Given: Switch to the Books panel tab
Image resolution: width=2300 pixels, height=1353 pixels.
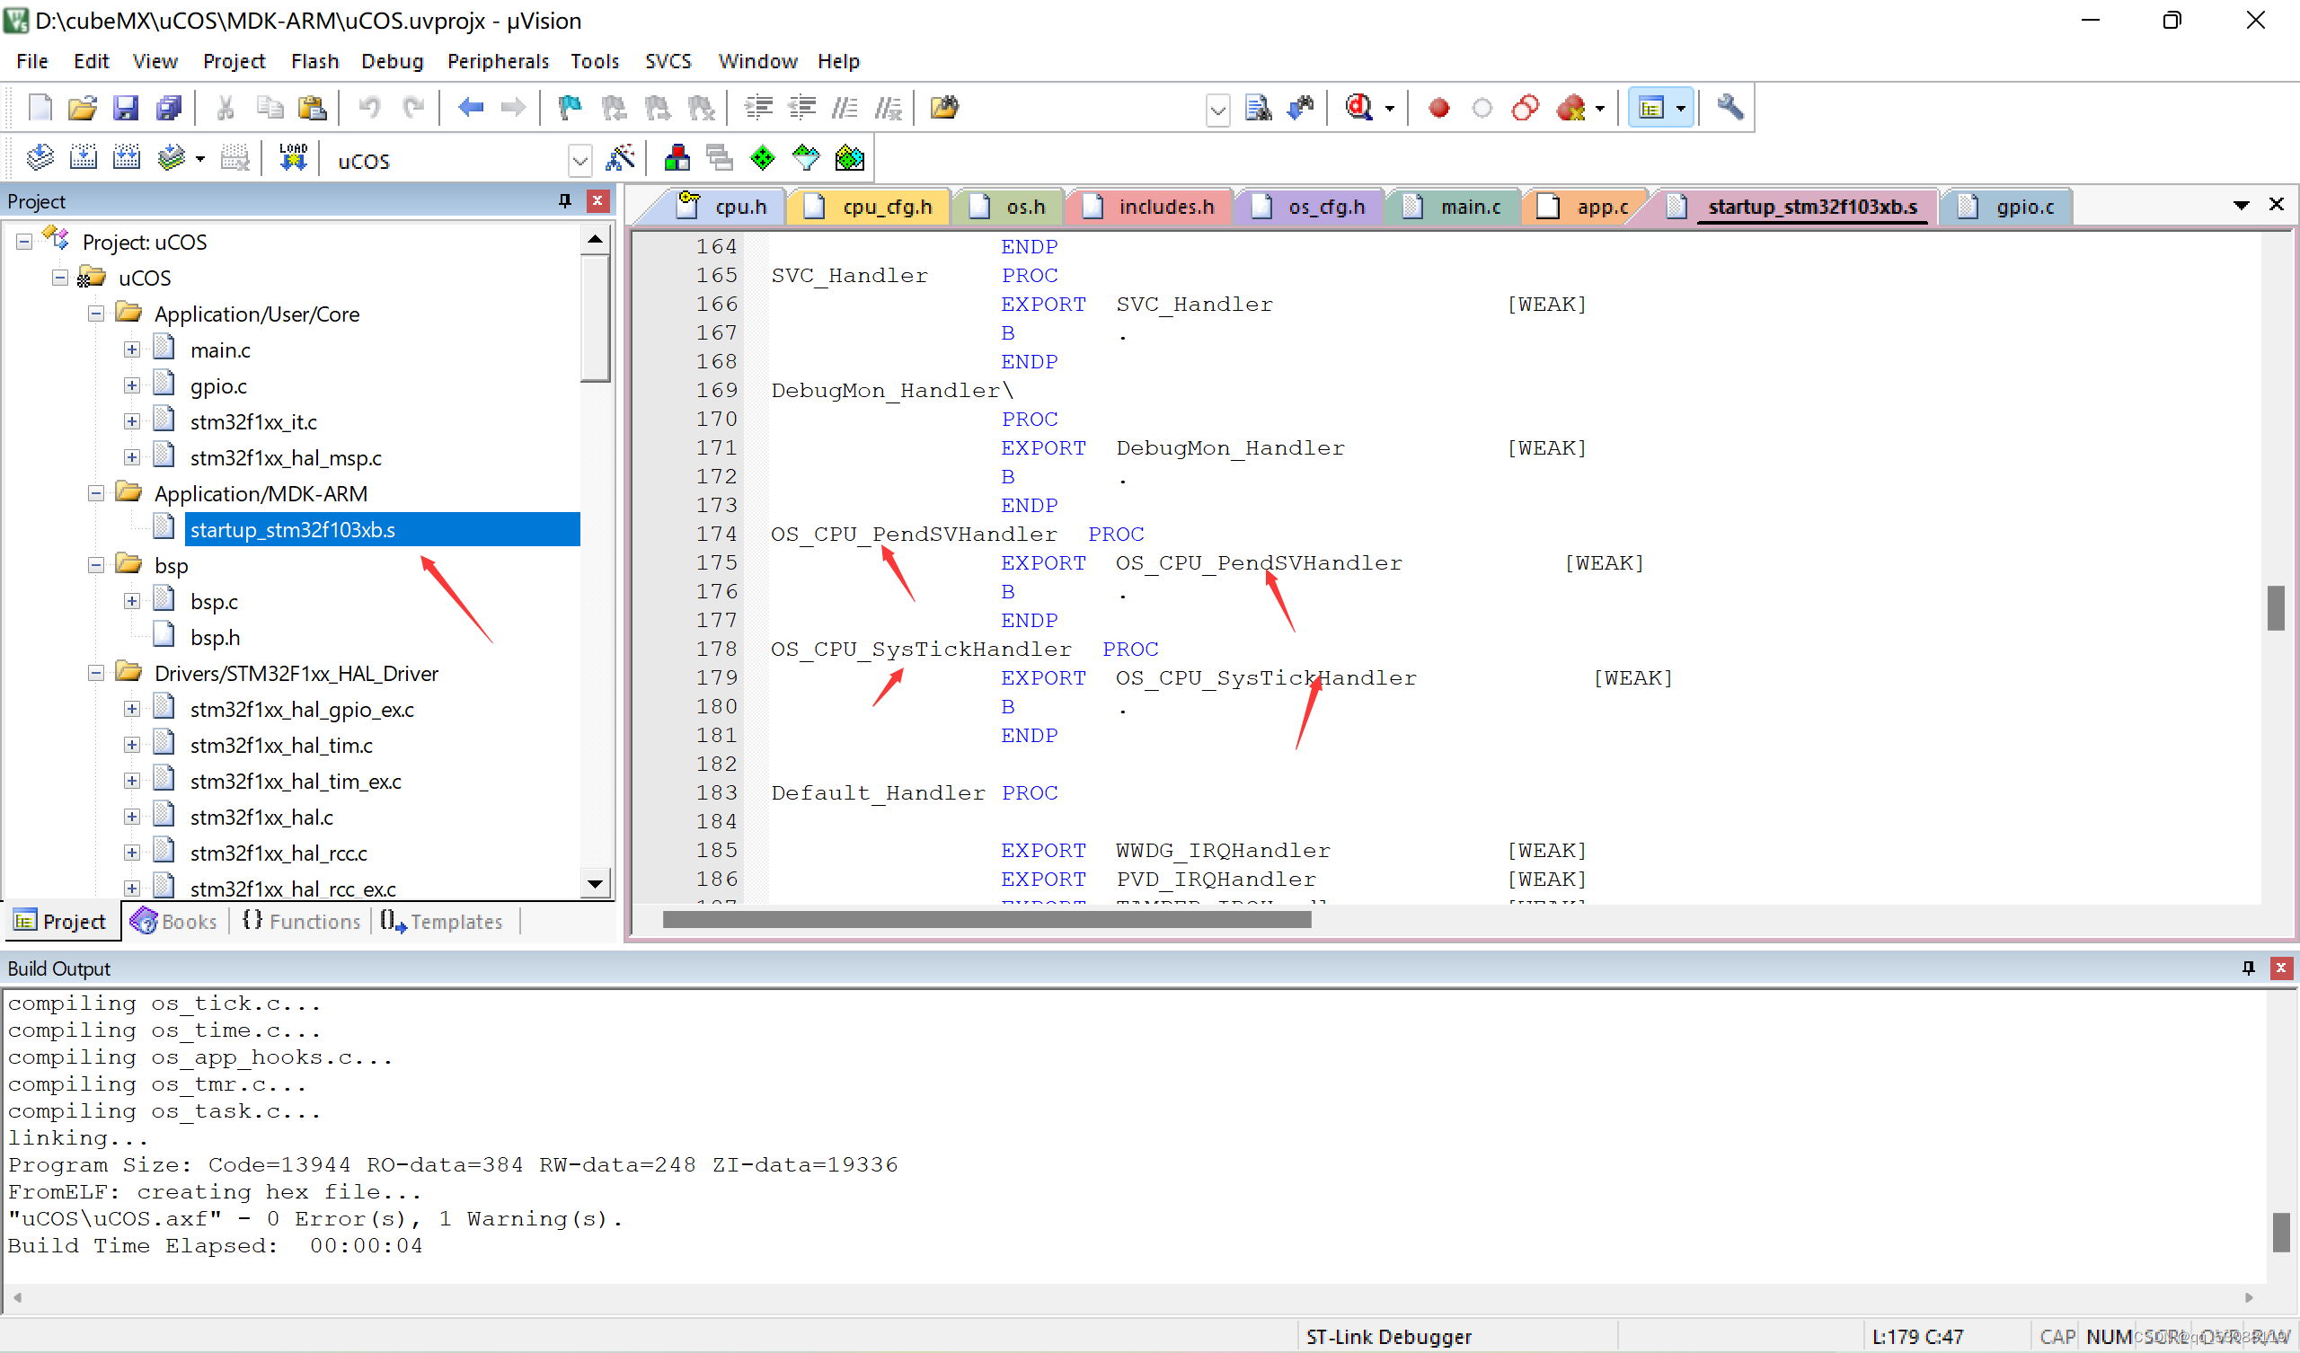Looking at the screenshot, I should point(174,921).
